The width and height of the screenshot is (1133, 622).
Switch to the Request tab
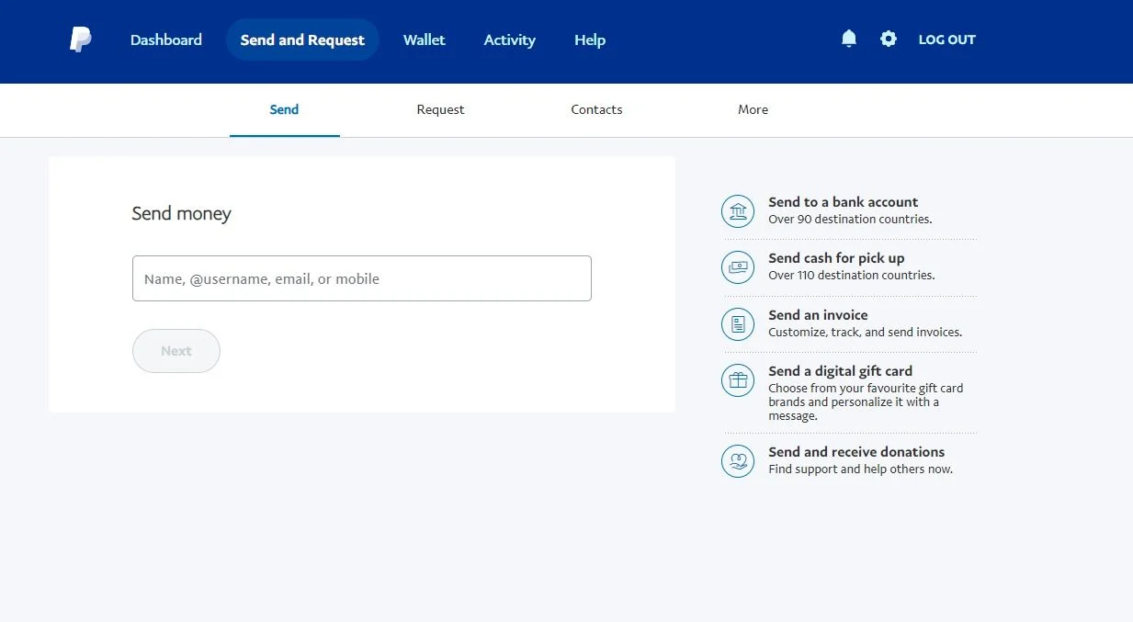[x=441, y=109]
